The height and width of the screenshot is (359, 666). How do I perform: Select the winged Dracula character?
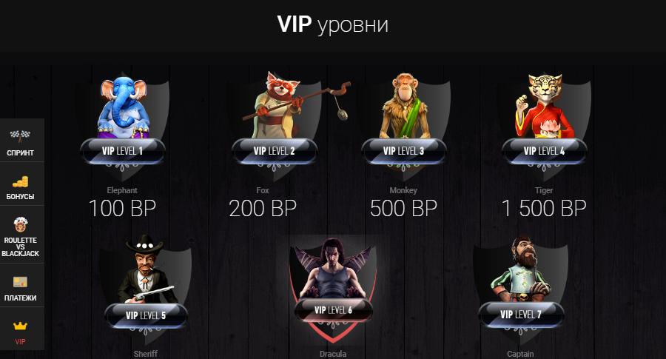pyautogui.click(x=332, y=269)
